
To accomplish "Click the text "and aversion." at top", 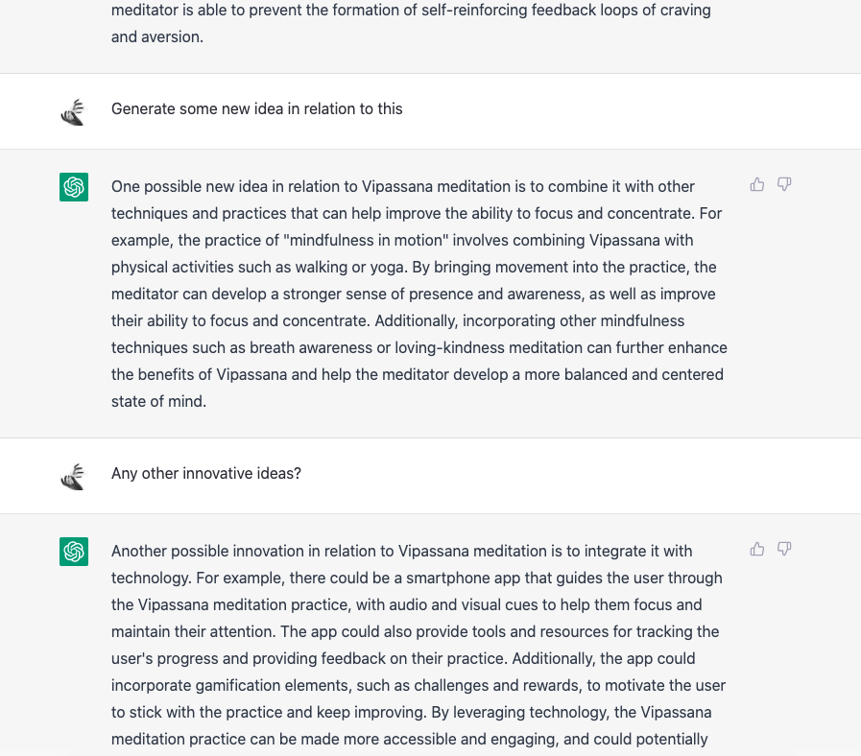I will (x=157, y=36).
